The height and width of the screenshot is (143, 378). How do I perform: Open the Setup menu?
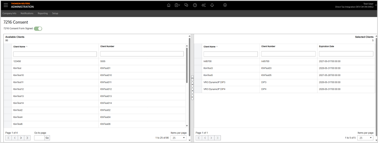[55, 13]
